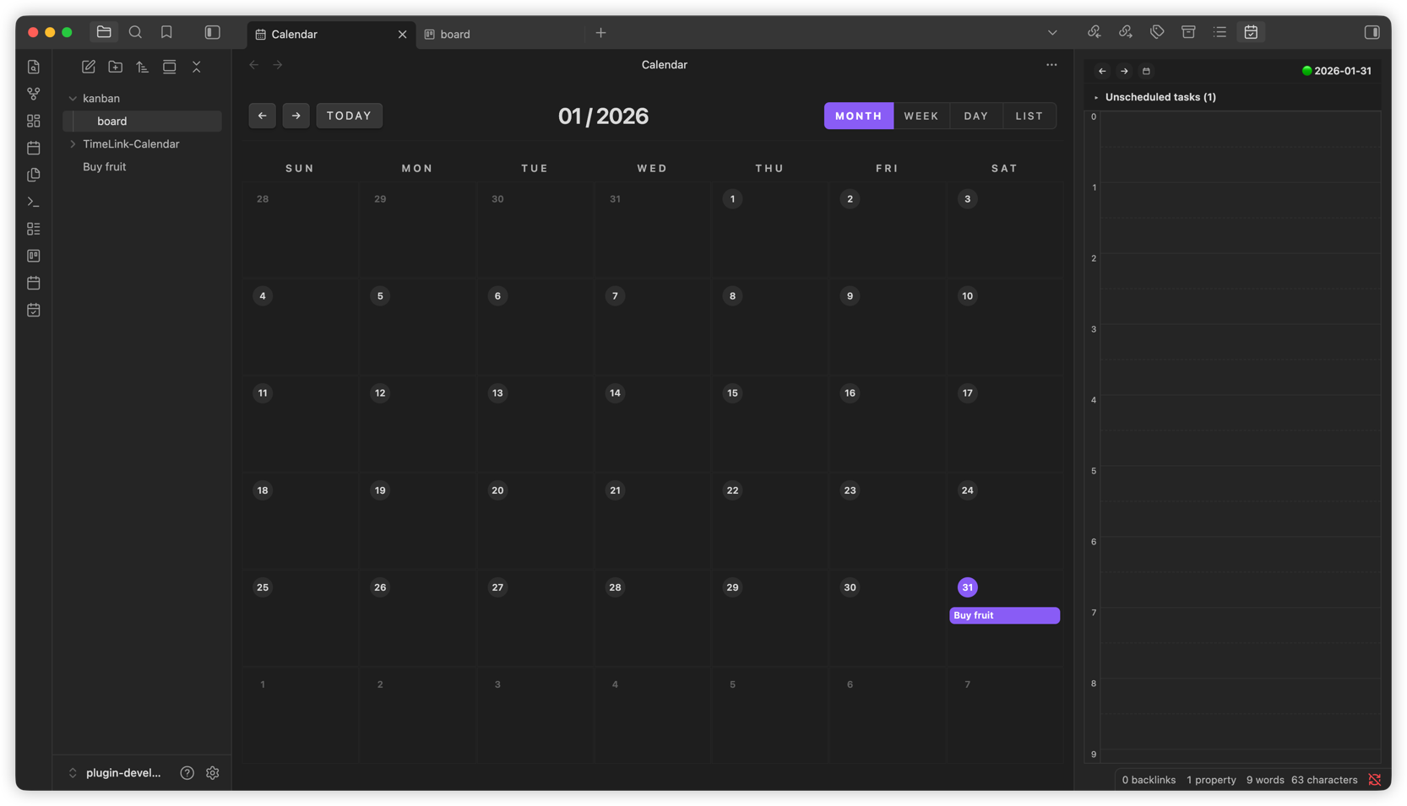Screen dimensions: 1407x806
Task: Select the Buy fruit event on January 31
Action: point(1004,615)
